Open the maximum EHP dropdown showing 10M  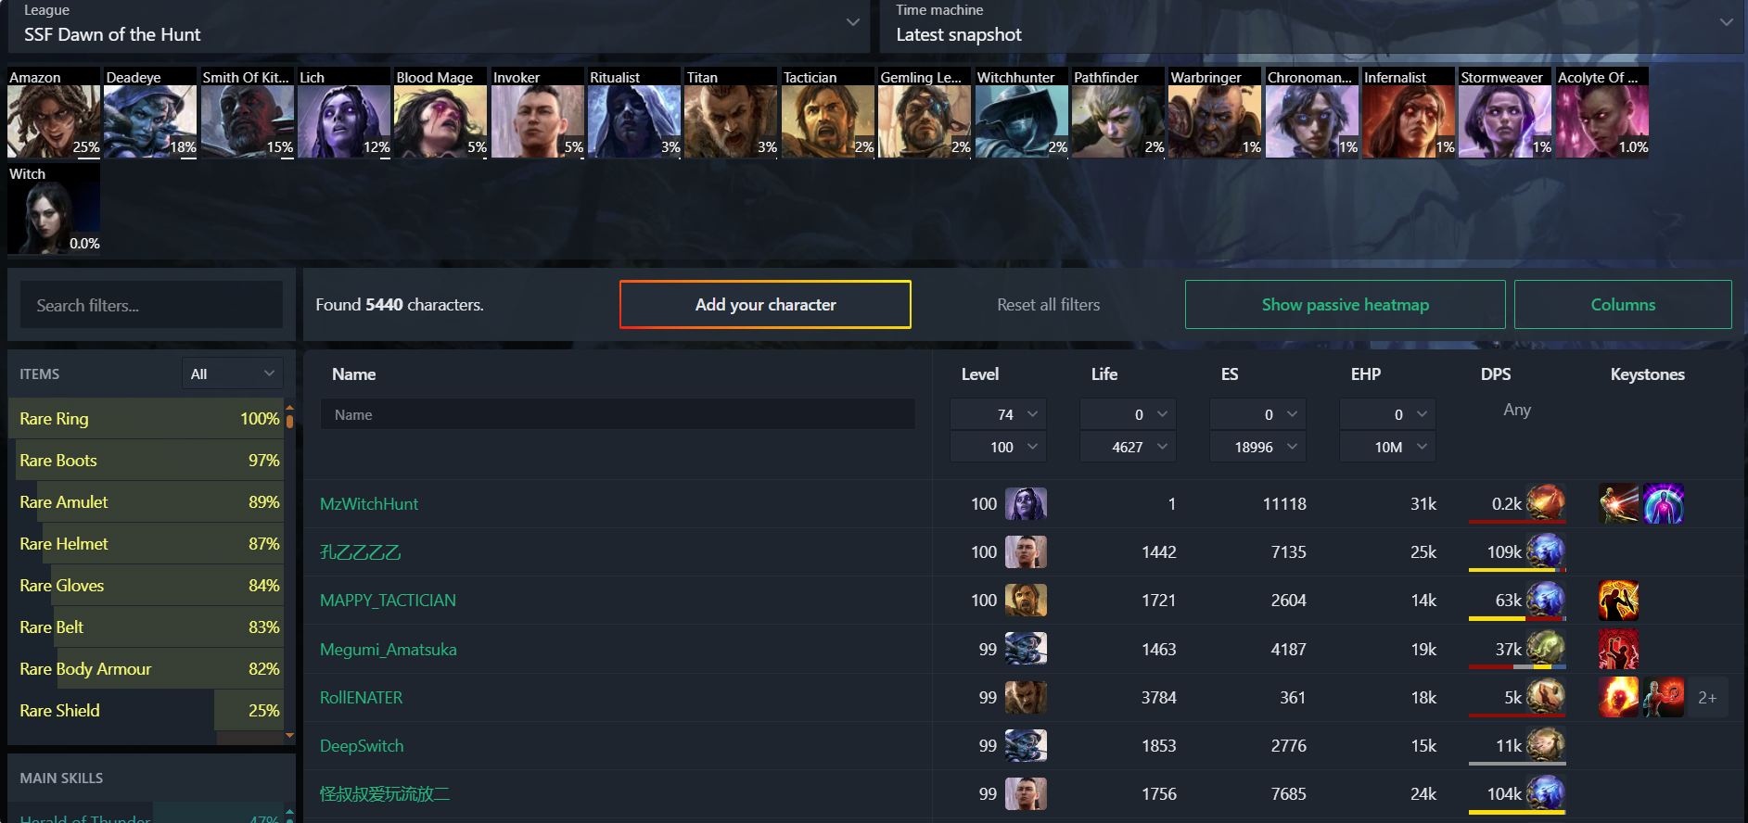coord(1388,447)
